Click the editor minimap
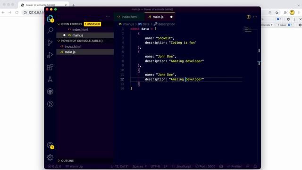This screenshot has width=302, height=170. pos(250,29)
